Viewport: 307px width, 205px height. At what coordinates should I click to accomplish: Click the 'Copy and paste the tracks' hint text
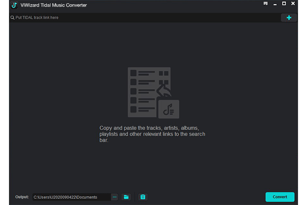[153, 134]
